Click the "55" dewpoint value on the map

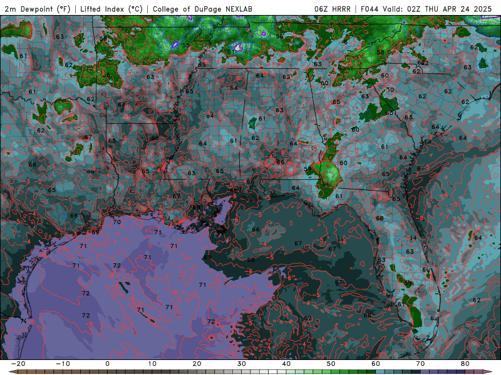pos(186,45)
